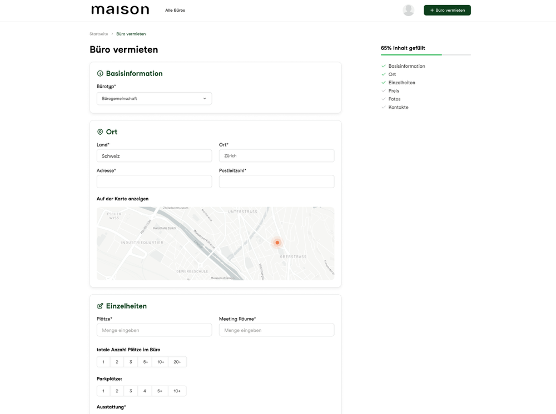Click the edit icon beside Einzelheiten

[x=100, y=306]
